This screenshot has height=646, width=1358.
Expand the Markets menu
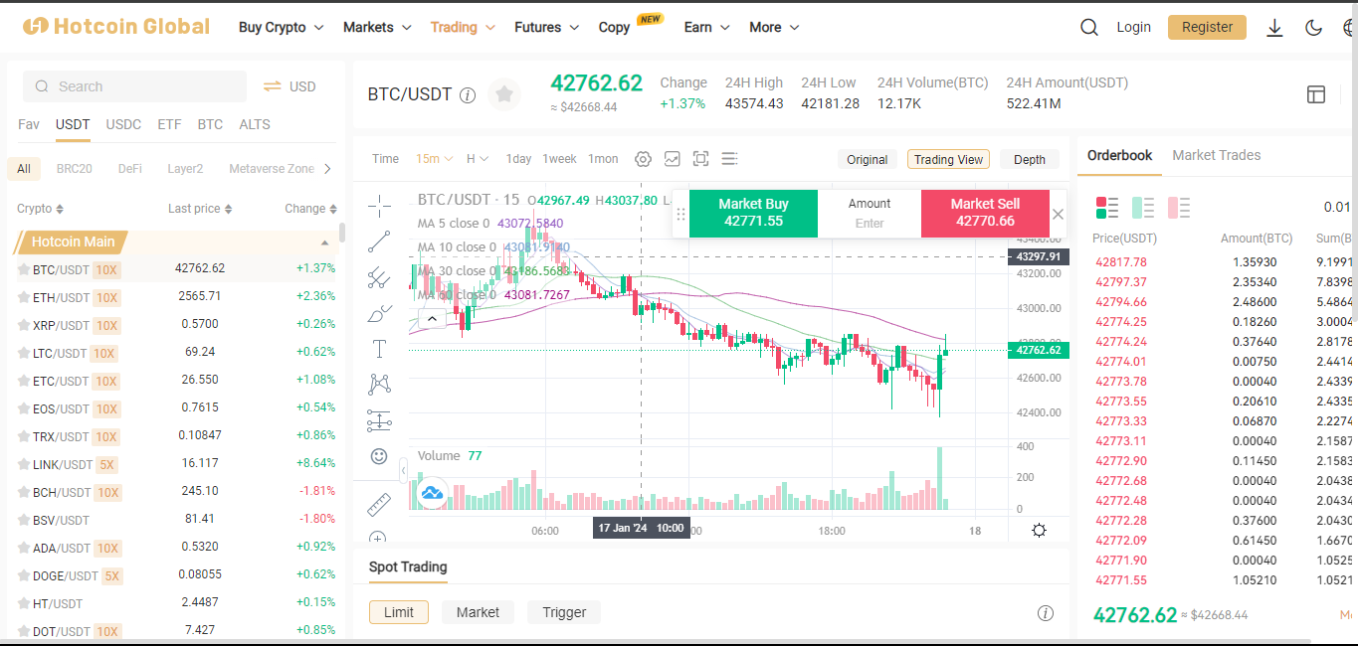pos(377,27)
